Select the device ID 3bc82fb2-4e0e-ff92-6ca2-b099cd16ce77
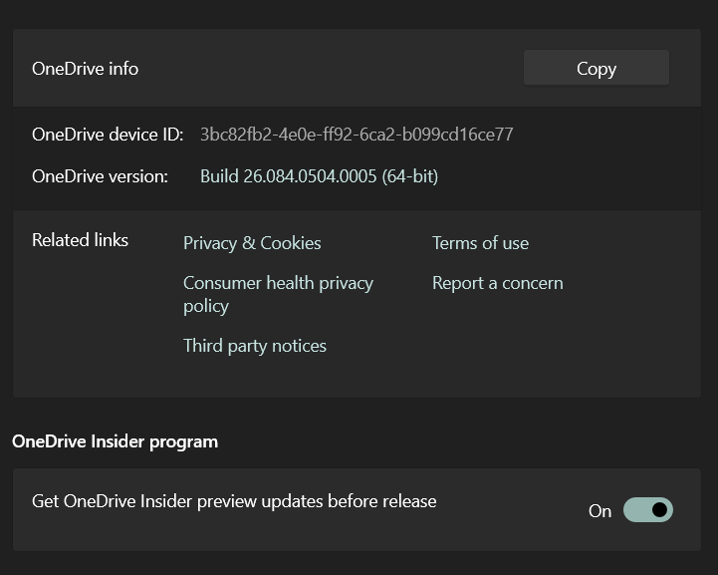The height and width of the screenshot is (575, 718). (357, 135)
